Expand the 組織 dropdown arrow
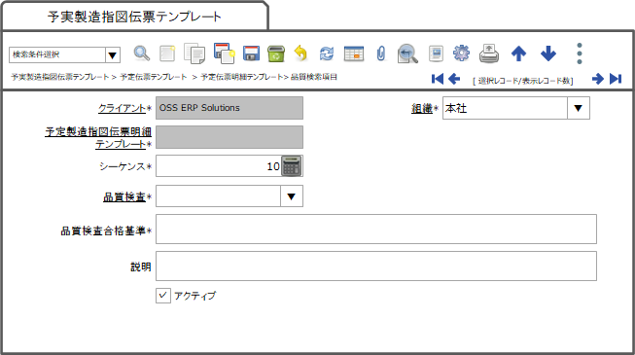 tap(579, 108)
